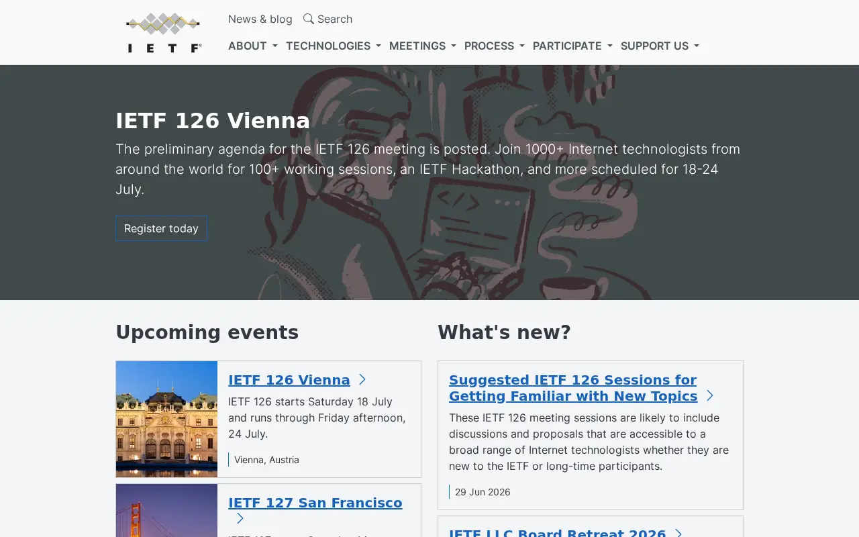Click the IETF 126 Vienna hero heading
Viewport: 859px width, 537px height.
pos(213,121)
